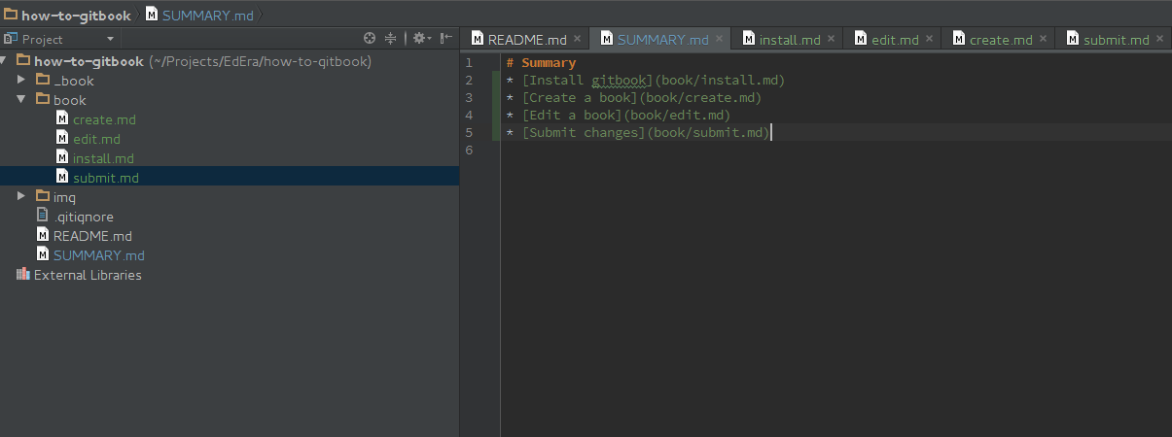Close the install.md tab
This screenshot has height=437, width=1172.
832,39
